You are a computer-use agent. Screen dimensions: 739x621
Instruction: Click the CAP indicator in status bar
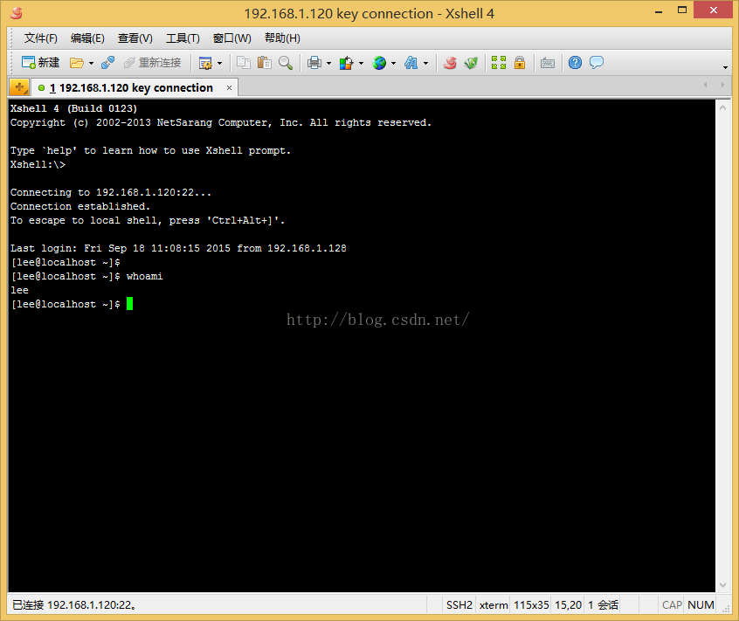click(x=672, y=605)
